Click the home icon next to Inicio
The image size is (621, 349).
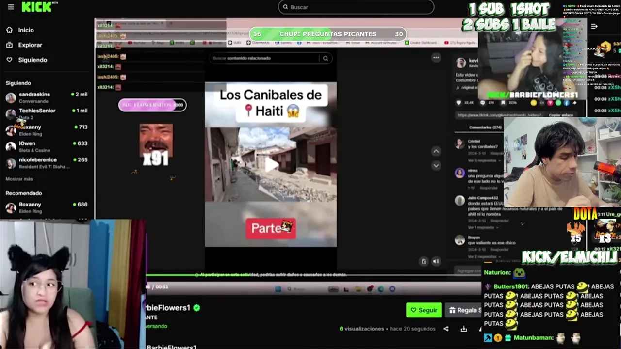pyautogui.click(x=9, y=30)
